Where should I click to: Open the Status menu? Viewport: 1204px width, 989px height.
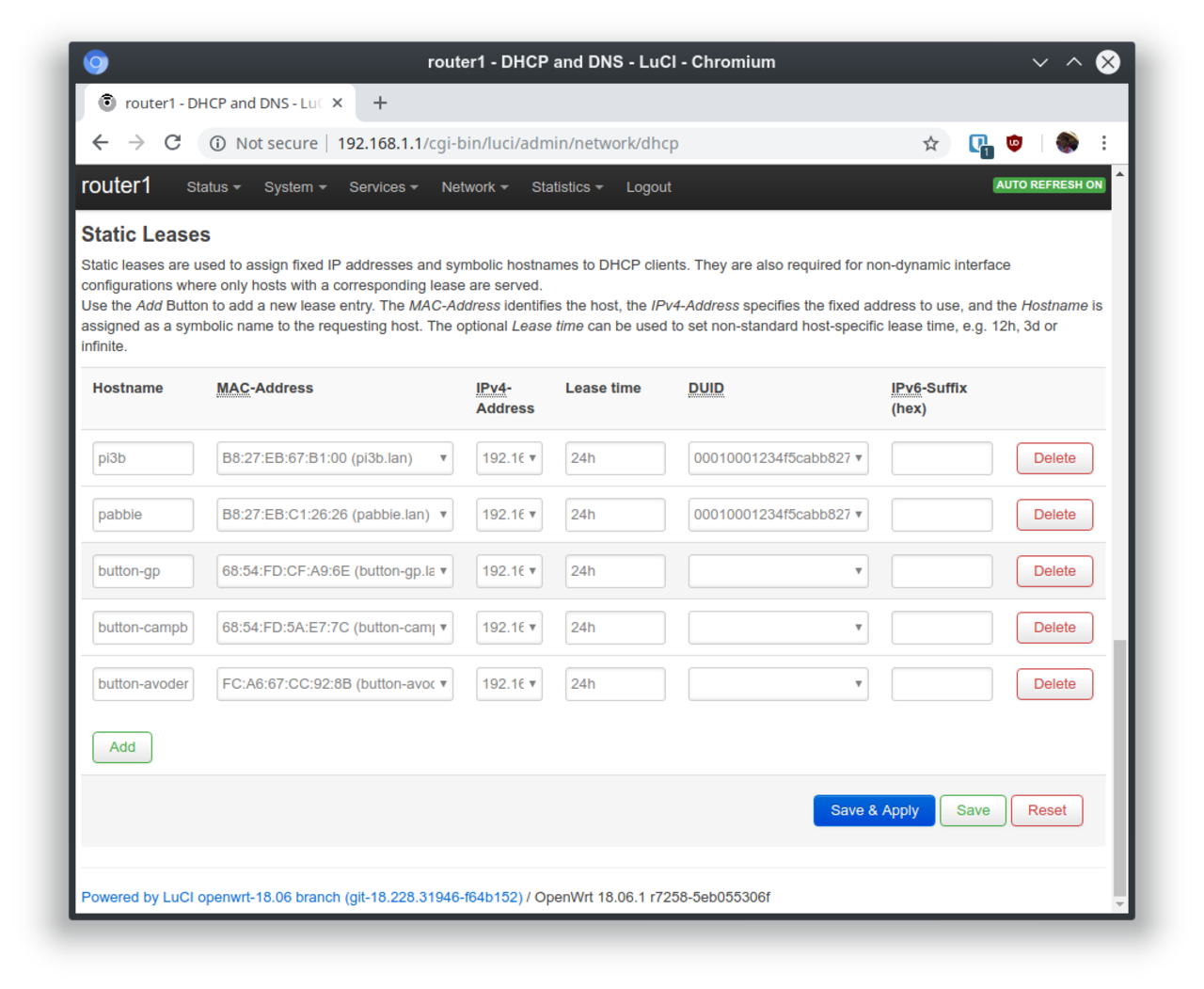(x=214, y=187)
